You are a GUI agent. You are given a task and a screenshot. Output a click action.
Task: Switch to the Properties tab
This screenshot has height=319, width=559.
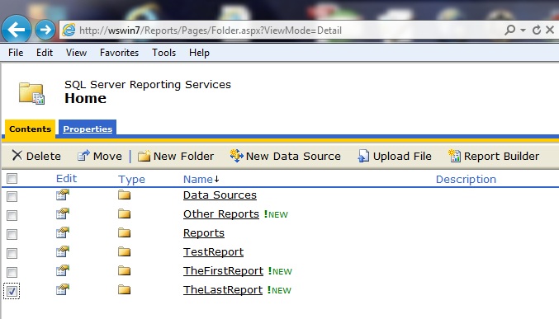(88, 129)
